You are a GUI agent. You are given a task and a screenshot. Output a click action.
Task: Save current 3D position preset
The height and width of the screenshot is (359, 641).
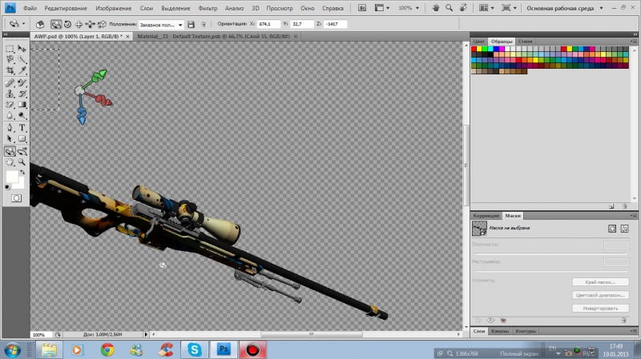(191, 25)
